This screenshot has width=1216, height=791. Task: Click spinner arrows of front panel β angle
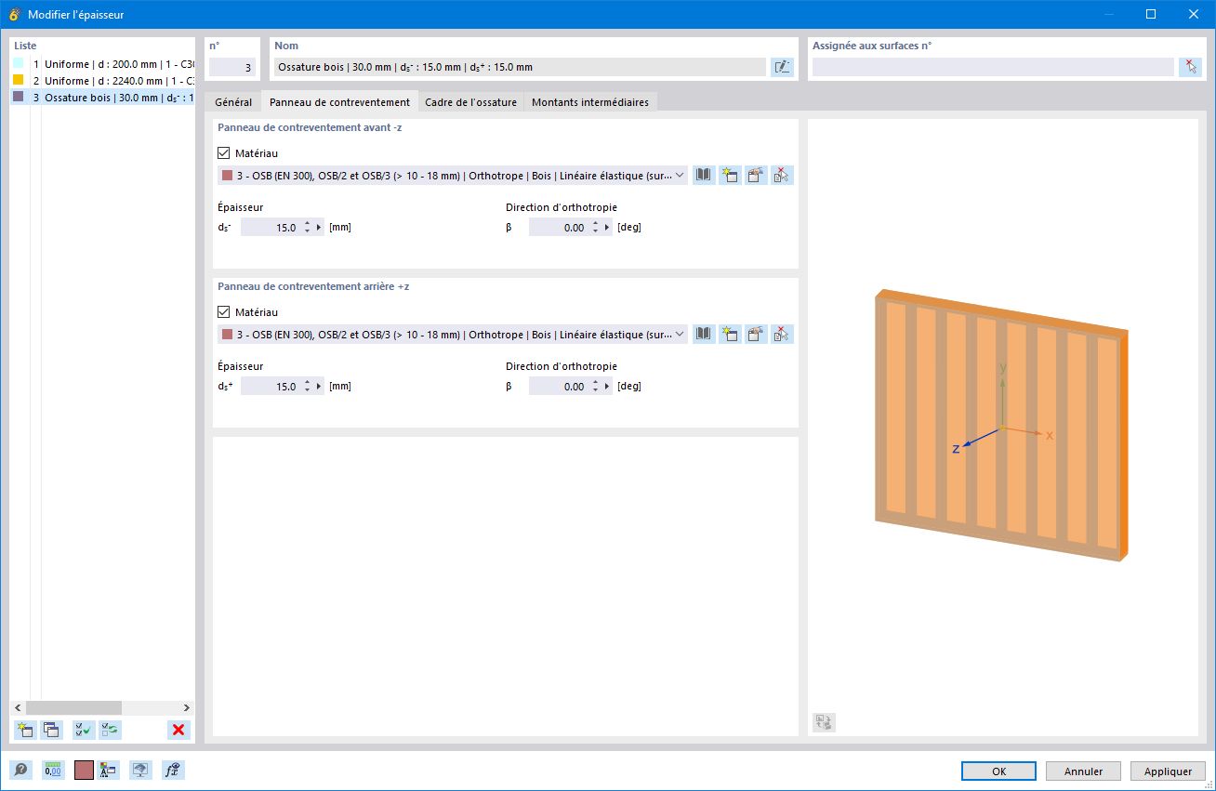(595, 228)
